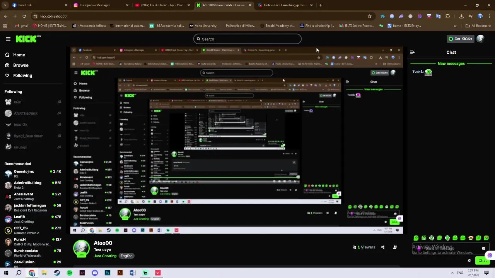This screenshot has height=278, width=495.
Task: Open All Bookmarks folder
Action: coord(478,26)
